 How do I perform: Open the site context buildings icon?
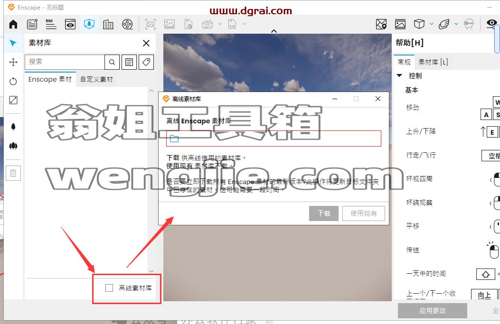click(x=108, y=24)
